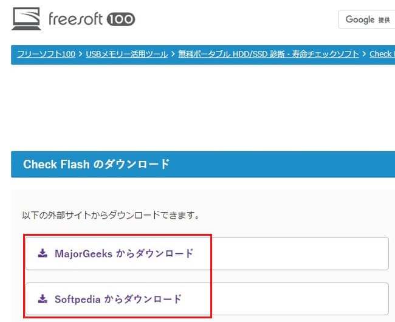Screen dimensions: 395x322
Task: Click the freesoft laptop logo icon
Action: click(26, 19)
